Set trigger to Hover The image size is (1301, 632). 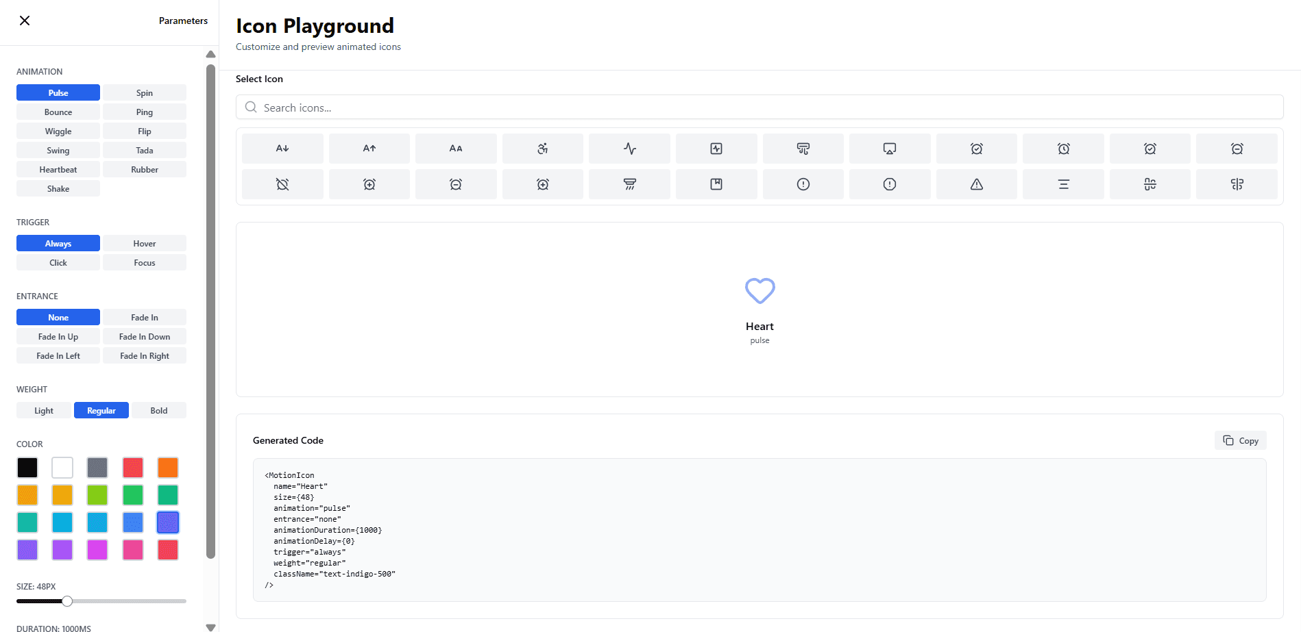click(x=145, y=243)
